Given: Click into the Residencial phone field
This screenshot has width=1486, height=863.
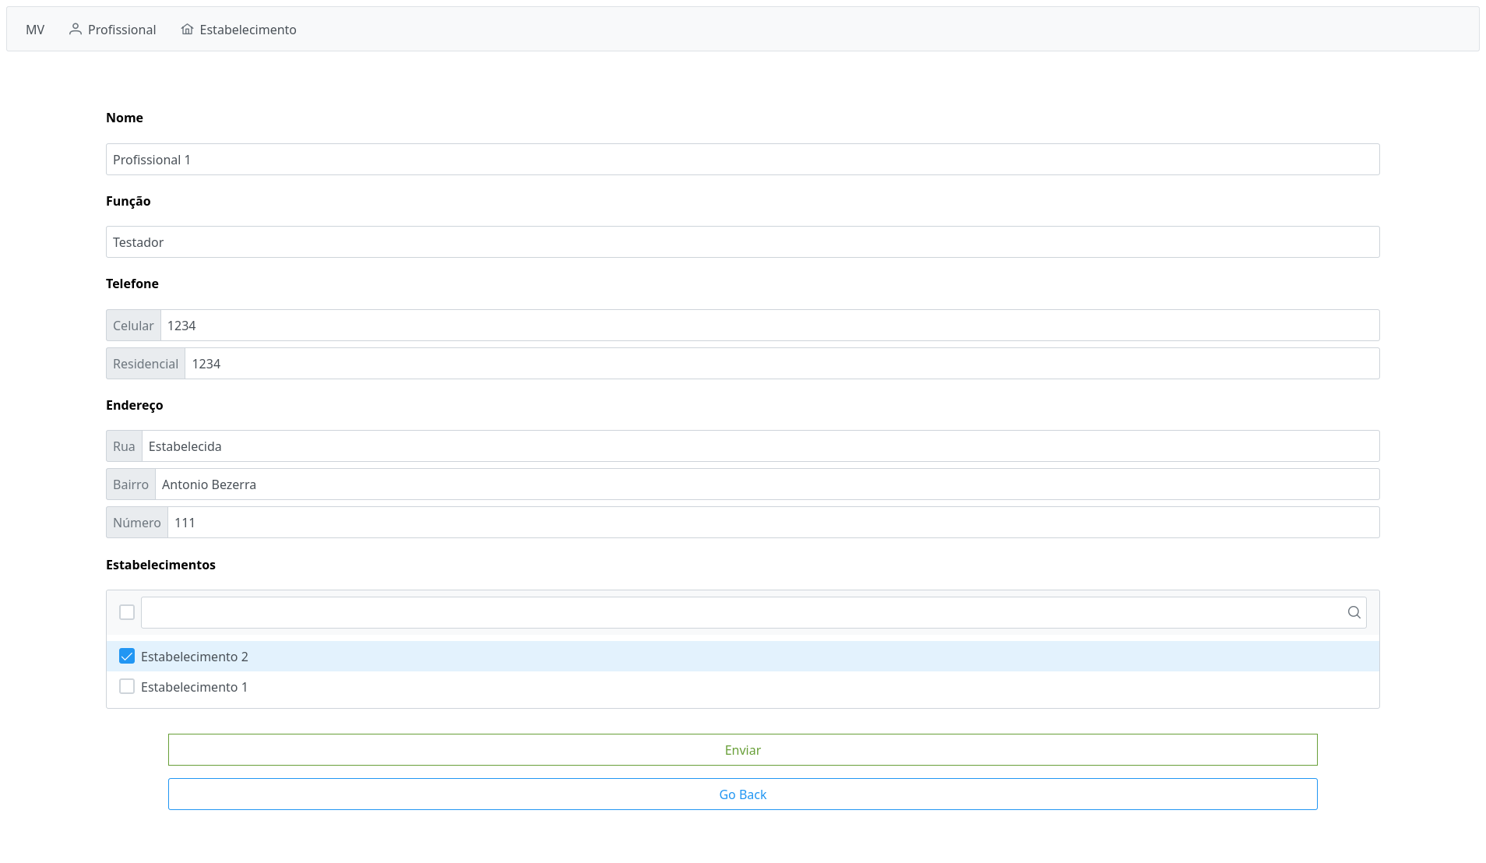Looking at the screenshot, I should (783, 363).
